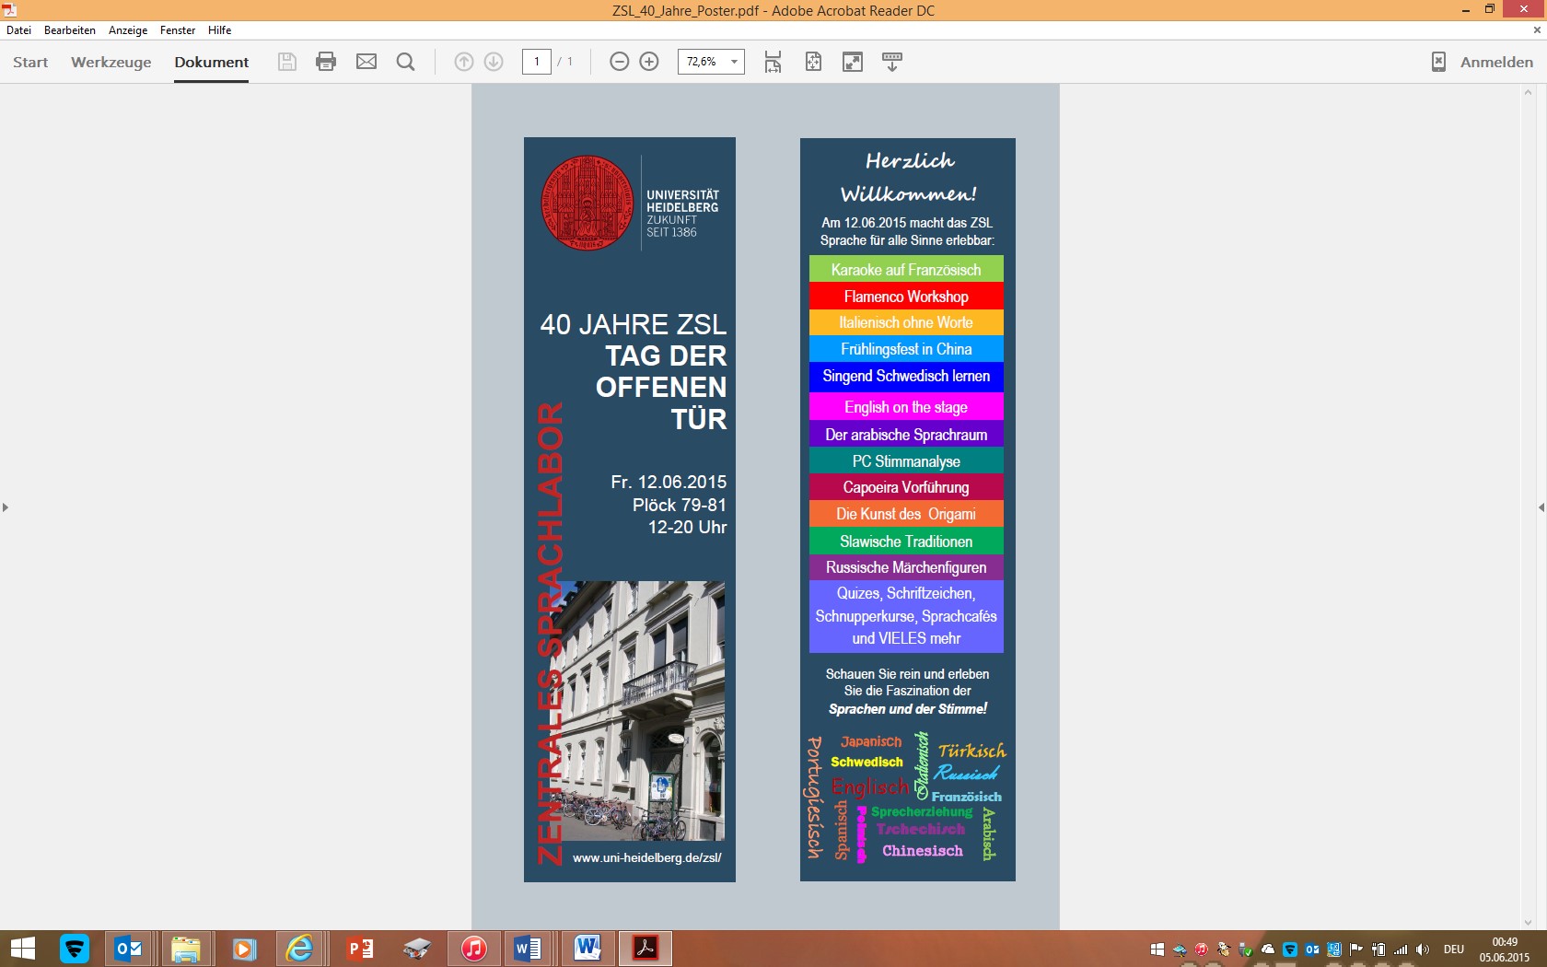Select the Fit to width scrolling icon

(773, 62)
